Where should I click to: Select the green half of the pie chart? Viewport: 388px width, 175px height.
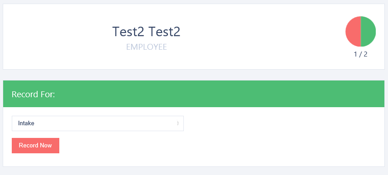[x=368, y=31]
